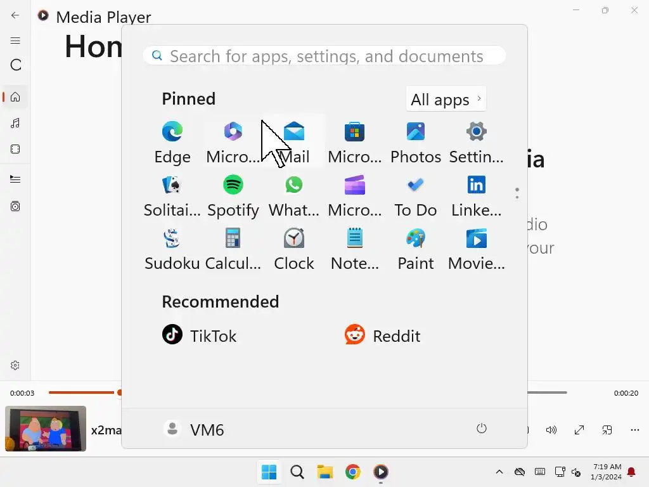Open more options in Media Player
The width and height of the screenshot is (649, 487).
635,430
